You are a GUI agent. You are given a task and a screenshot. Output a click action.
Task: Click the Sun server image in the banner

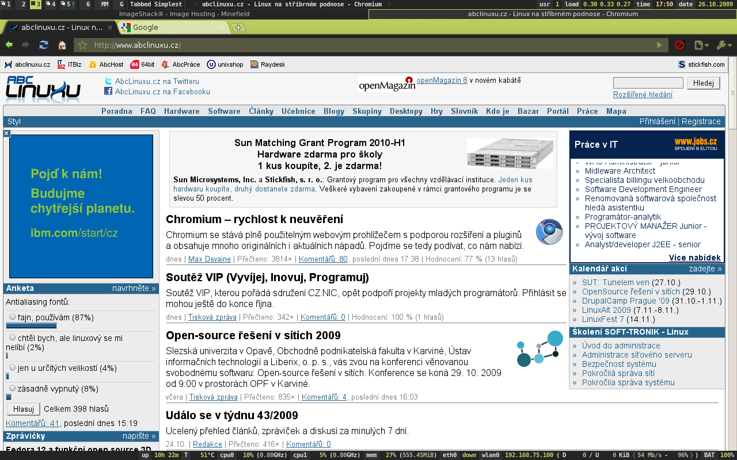pos(509,153)
